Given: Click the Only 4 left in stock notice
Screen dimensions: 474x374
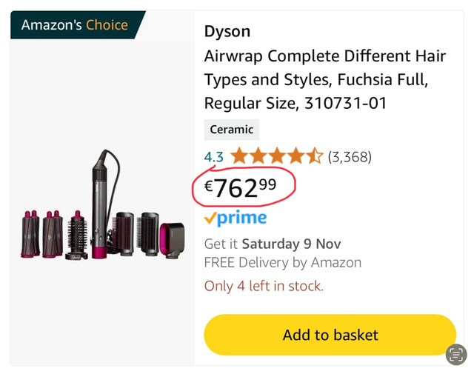Looking at the screenshot, I should [264, 286].
